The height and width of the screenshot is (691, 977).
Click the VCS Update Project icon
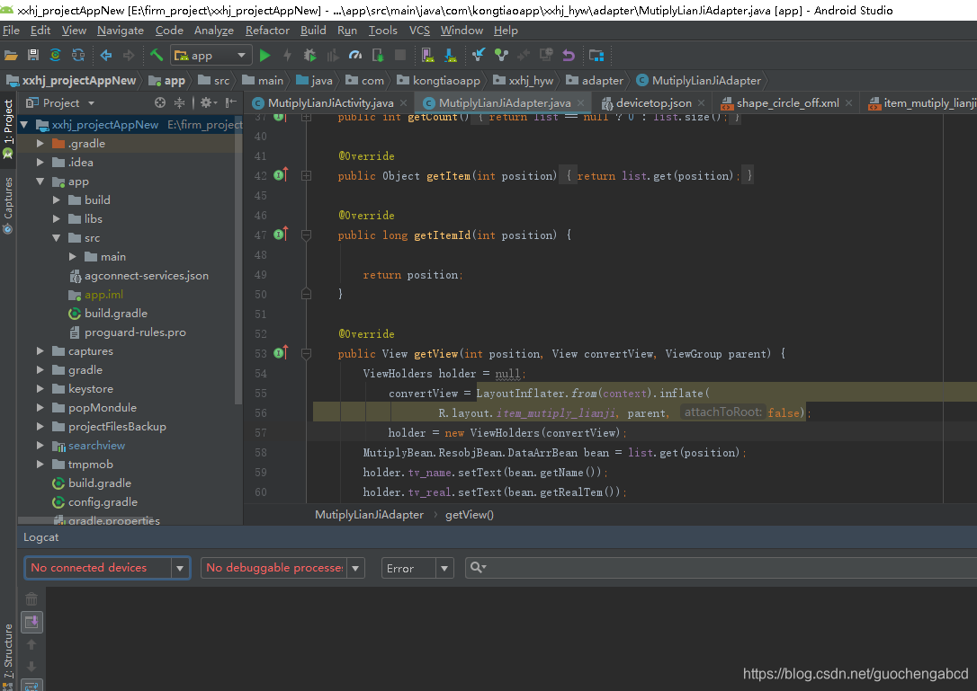pyautogui.click(x=478, y=56)
